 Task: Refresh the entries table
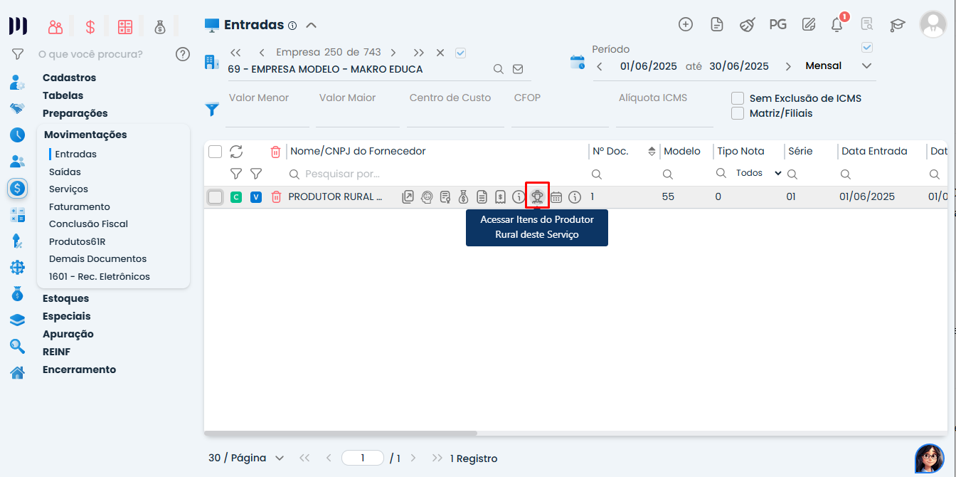coord(236,151)
